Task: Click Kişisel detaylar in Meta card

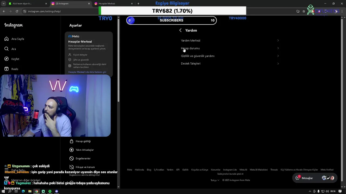Action: 80,55
